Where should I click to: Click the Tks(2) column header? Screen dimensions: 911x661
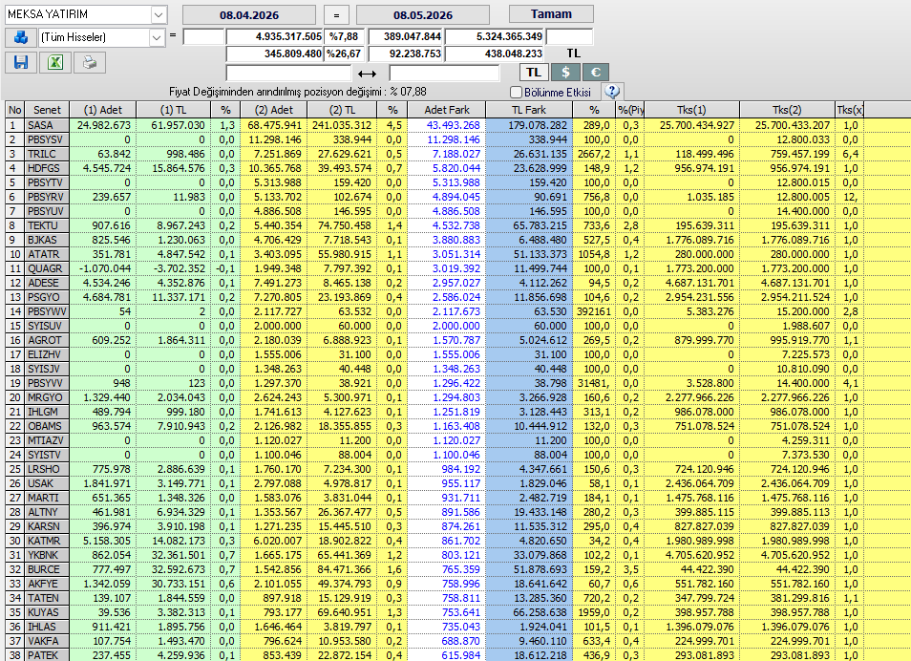pyautogui.click(x=787, y=109)
